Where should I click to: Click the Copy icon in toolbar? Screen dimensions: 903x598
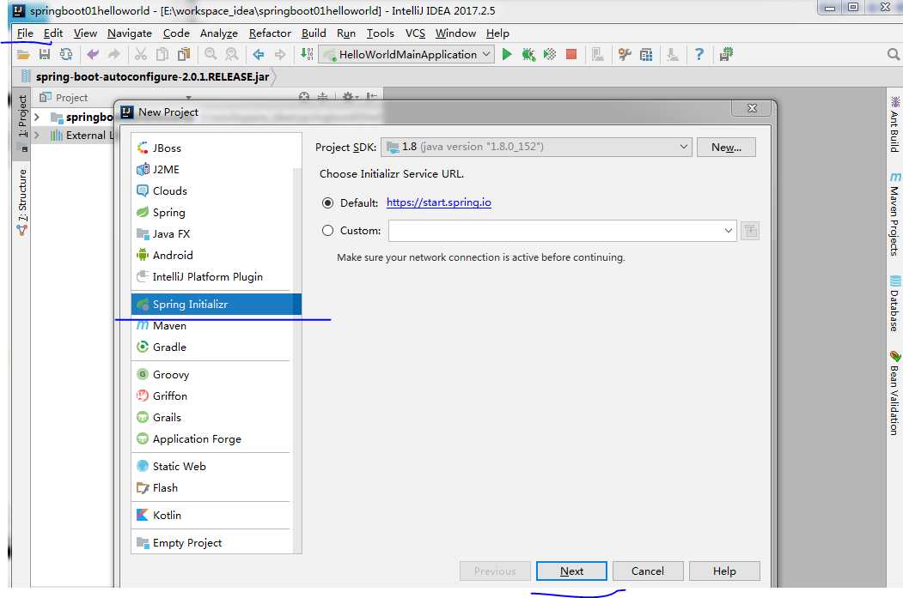pos(162,55)
